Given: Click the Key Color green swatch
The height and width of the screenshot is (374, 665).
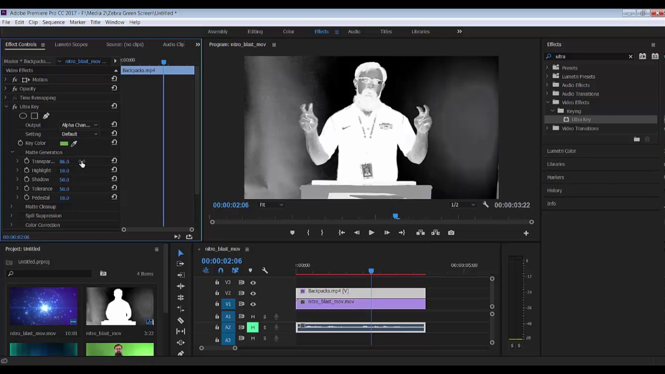Looking at the screenshot, I should click(64, 143).
